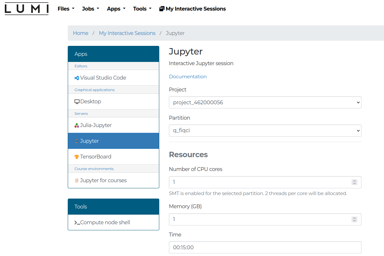
Task: Click the Course environments category label
Action: (94, 169)
